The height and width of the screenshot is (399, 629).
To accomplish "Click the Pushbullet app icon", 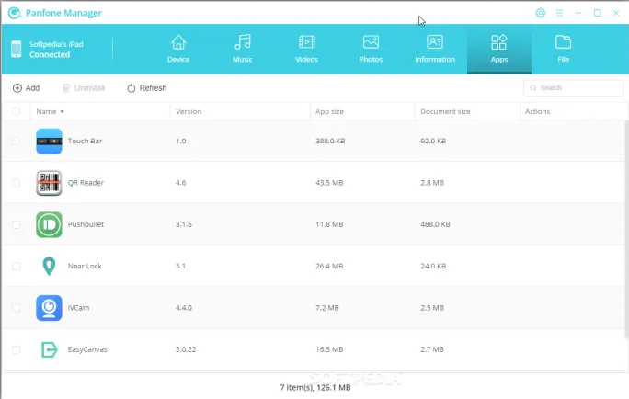I will 49,224.
